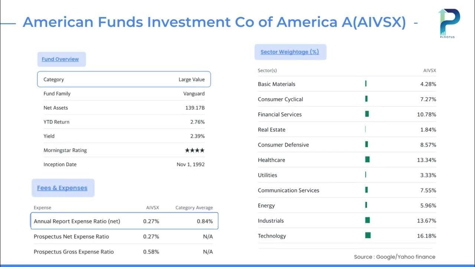Image resolution: width=475 pixels, height=267 pixels.
Task: Click the Healthcare sector green bar
Action: [x=367, y=159]
